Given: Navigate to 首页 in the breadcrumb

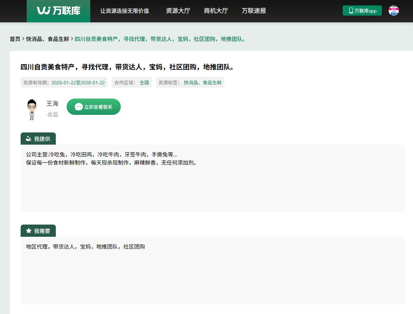Looking at the screenshot, I should pyautogui.click(x=15, y=39).
